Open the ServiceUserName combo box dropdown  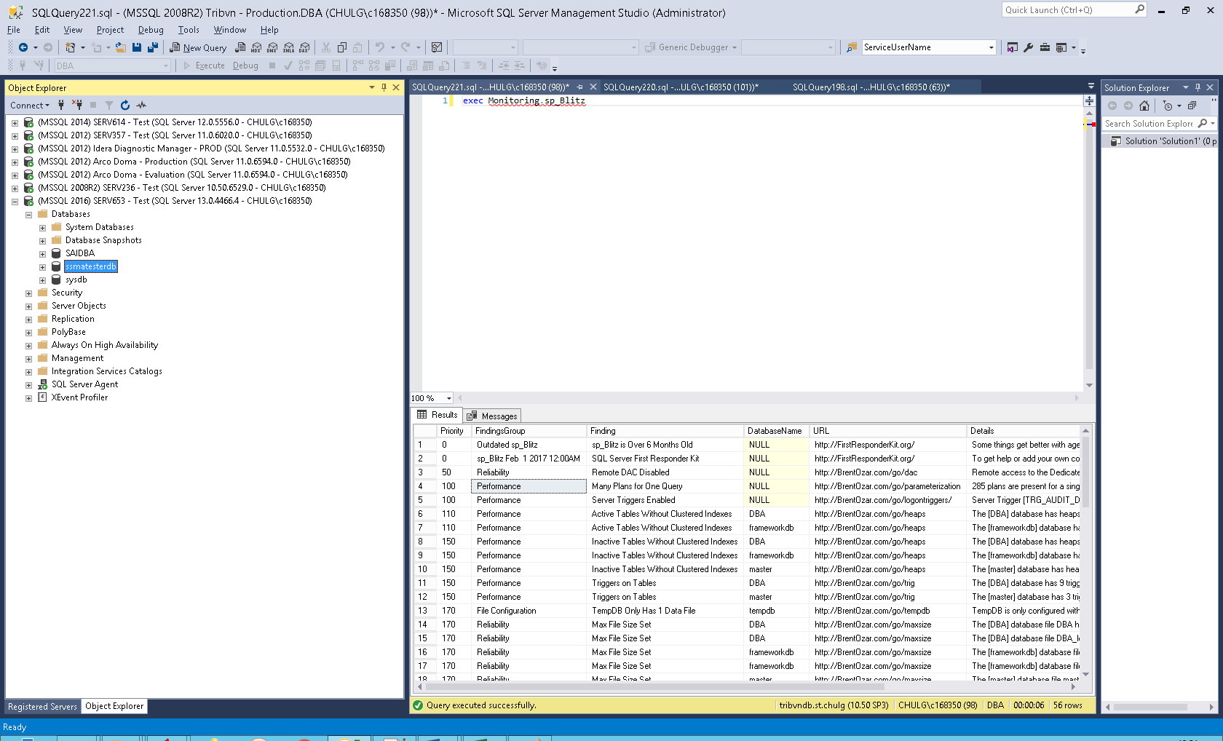[x=991, y=47]
